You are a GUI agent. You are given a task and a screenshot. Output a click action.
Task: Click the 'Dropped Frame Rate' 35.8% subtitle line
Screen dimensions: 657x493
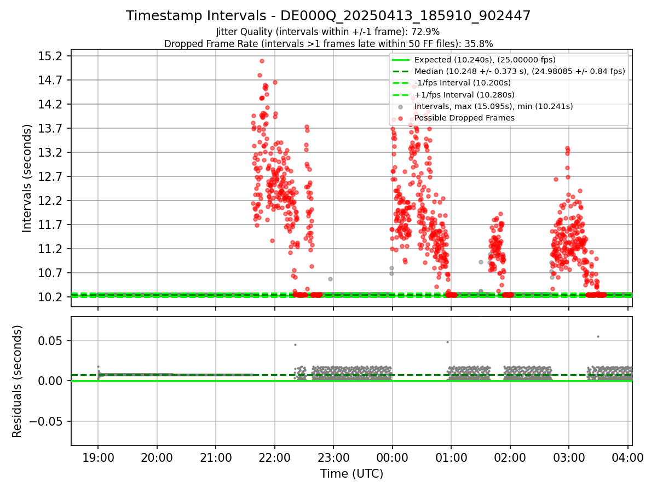(x=328, y=43)
